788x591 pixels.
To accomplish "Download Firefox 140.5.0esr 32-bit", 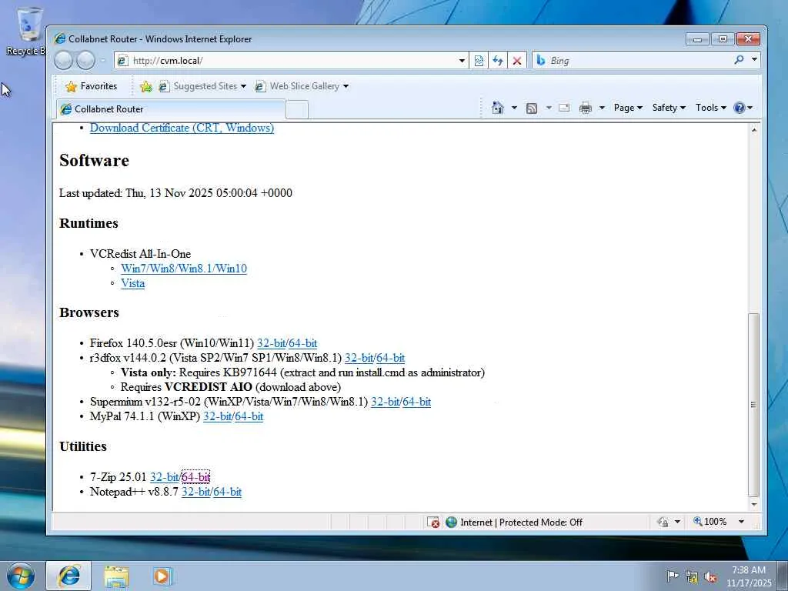I will pyautogui.click(x=271, y=343).
